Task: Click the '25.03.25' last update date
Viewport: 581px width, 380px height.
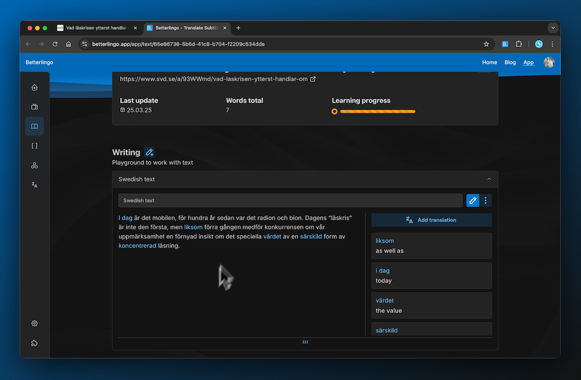Action: click(x=139, y=110)
